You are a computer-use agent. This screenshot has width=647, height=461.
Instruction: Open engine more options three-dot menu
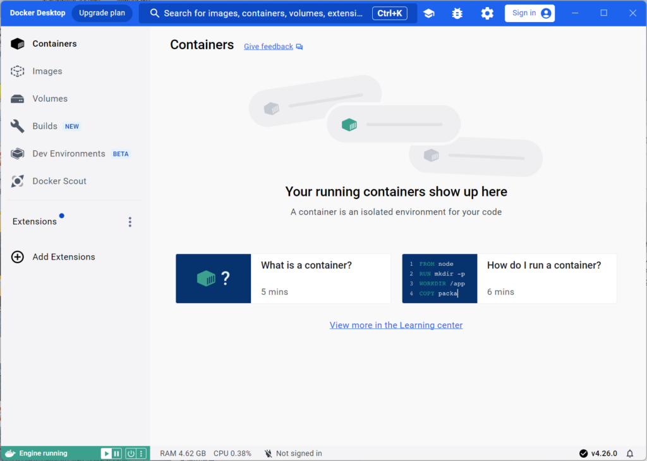[x=141, y=453]
